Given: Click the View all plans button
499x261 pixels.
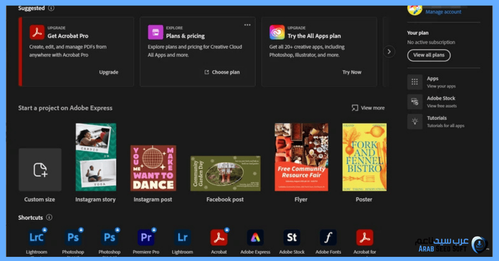Looking at the screenshot, I should [429, 55].
